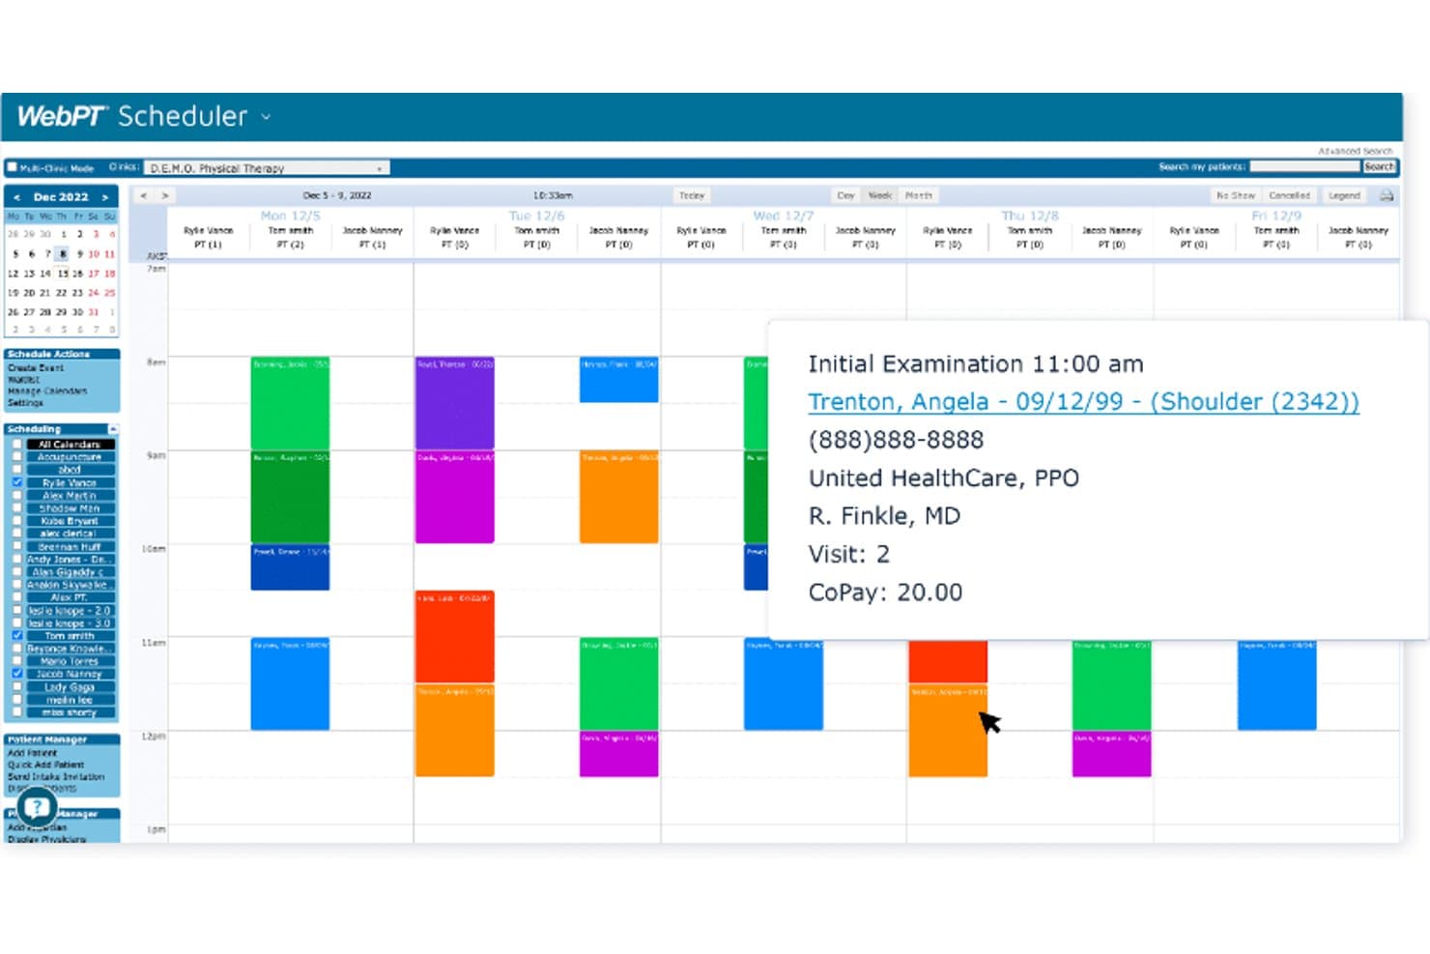
Task: Go to previous month in mini calendar
Action: tap(16, 197)
